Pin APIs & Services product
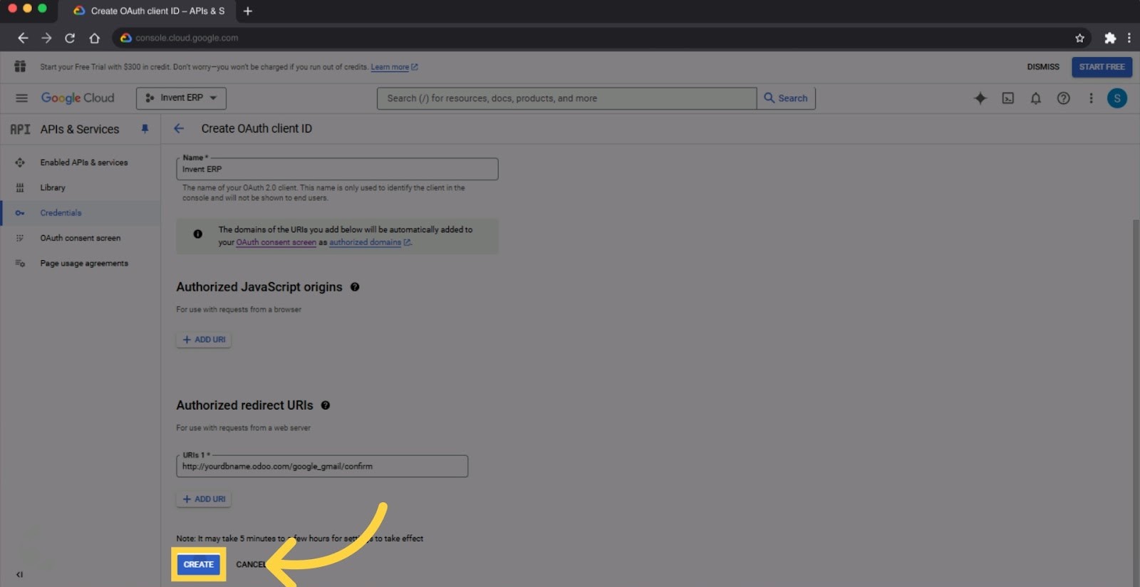The width and height of the screenshot is (1140, 587). [x=145, y=129]
